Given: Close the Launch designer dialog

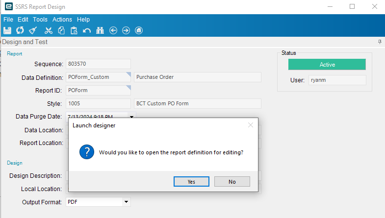Looking at the screenshot, I should pos(251,125).
